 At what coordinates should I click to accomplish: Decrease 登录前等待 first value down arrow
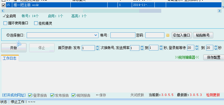[x=197, y=49]
